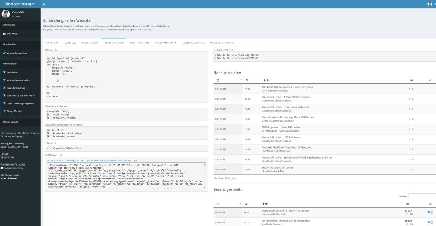Click the edit icon beside Style und Design anpassen
Viewport: 436px width, 226px height.
(4, 103)
